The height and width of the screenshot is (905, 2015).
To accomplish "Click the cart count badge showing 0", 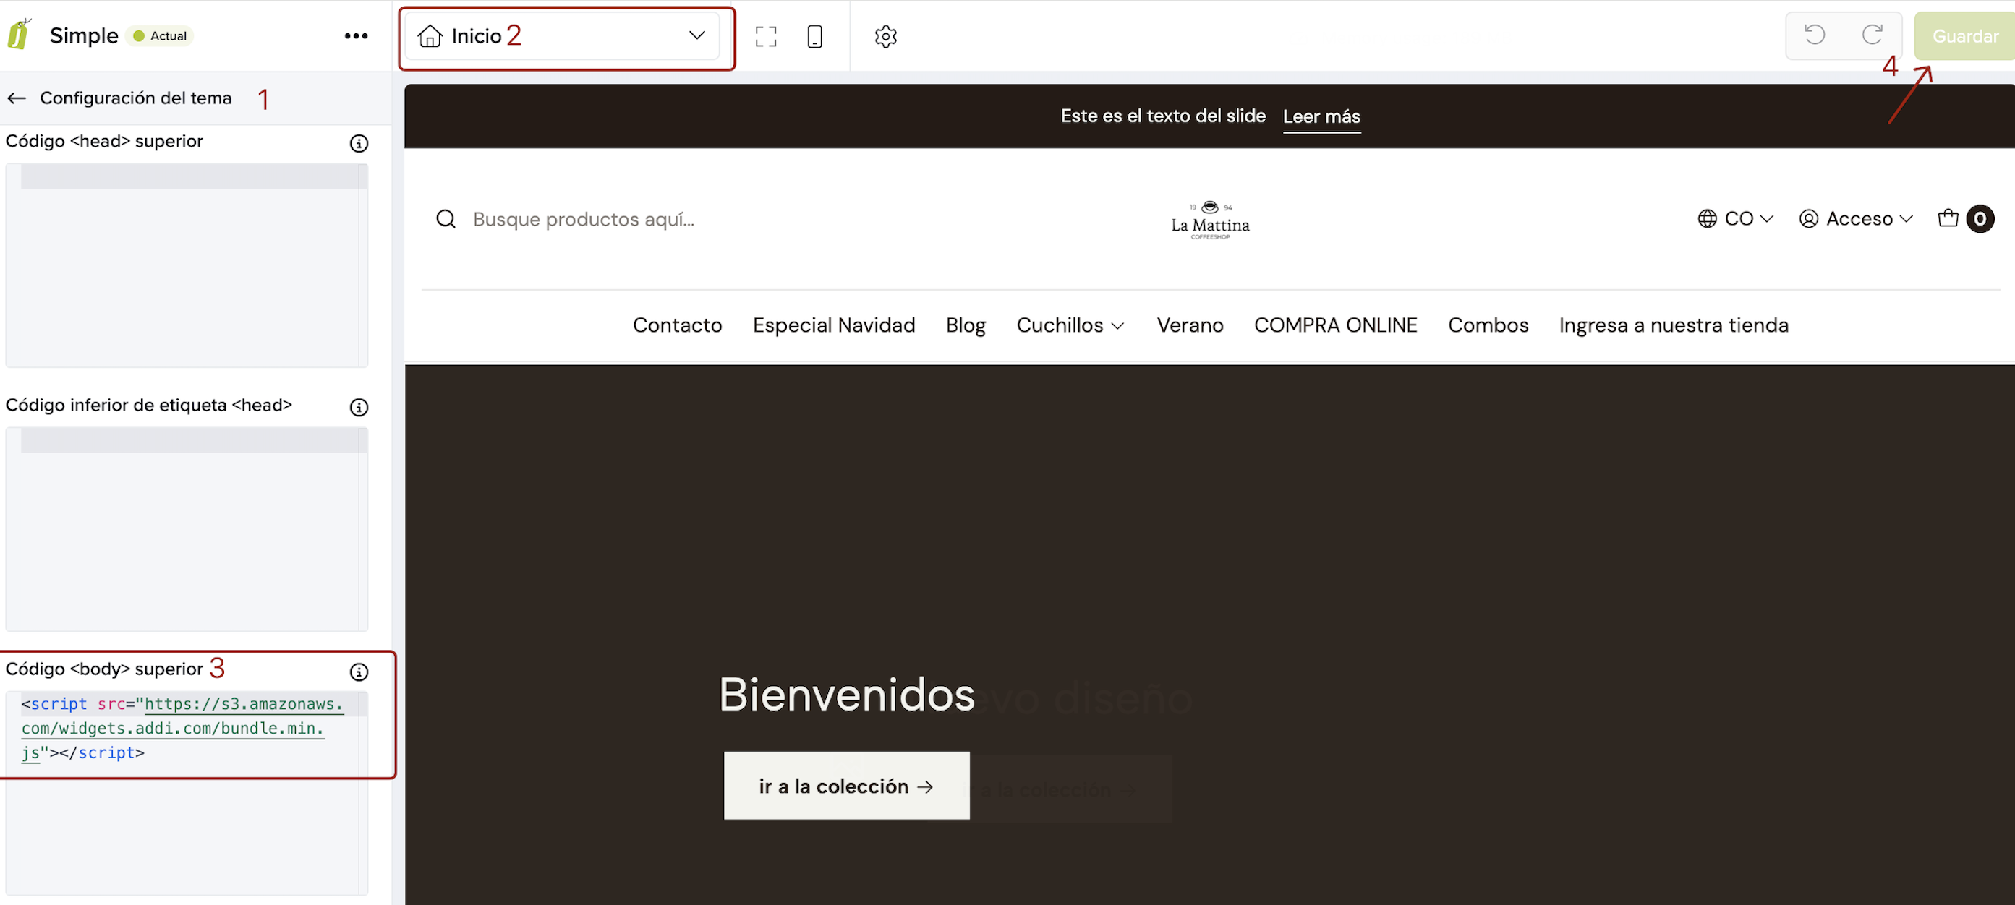I will tap(1980, 219).
